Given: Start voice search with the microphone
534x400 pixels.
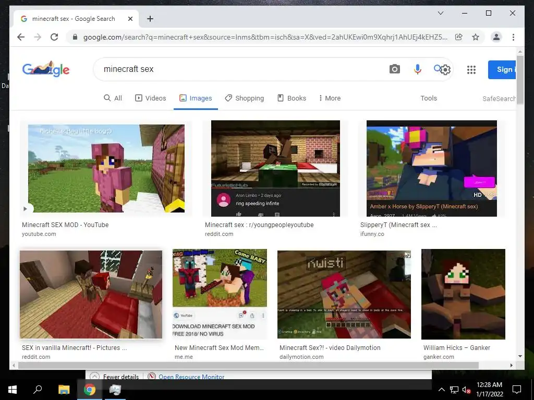Looking at the screenshot, I should pos(418,69).
